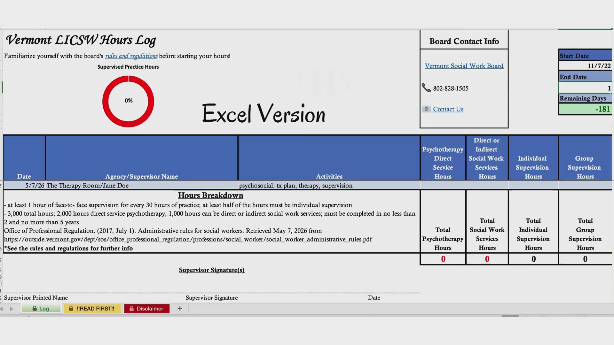Click the Total Social Work Services Hours label
The width and height of the screenshot is (614, 345).
click(x=487, y=222)
